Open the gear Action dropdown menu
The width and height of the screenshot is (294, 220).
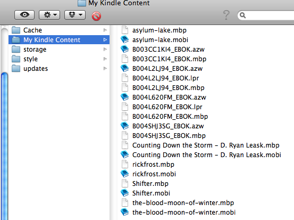[x=49, y=15]
